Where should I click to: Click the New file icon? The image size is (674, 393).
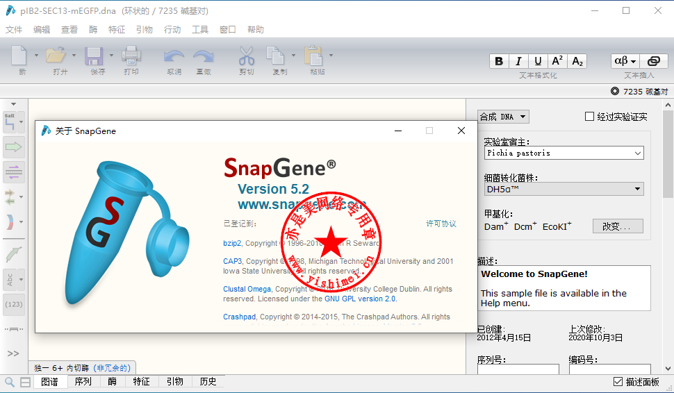(x=19, y=56)
